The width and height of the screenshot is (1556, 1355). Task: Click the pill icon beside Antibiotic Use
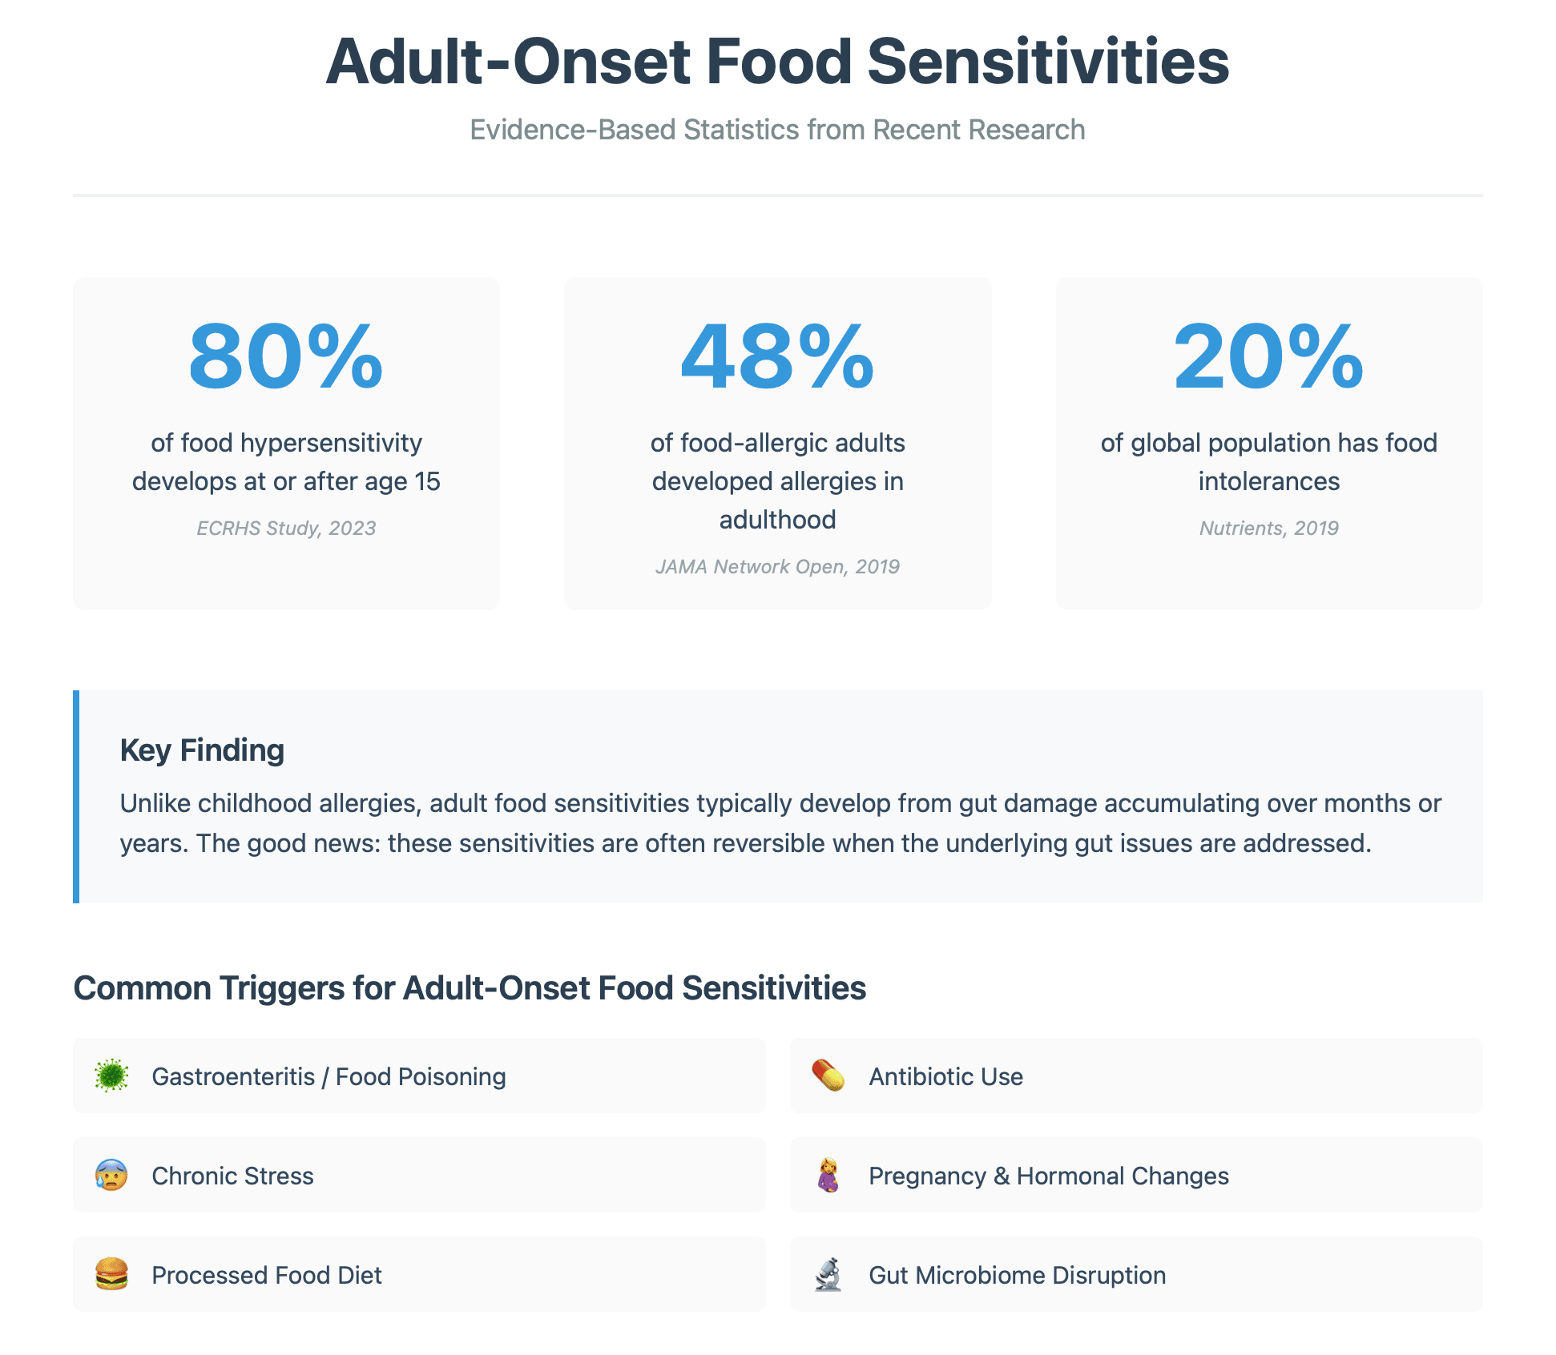(x=828, y=1076)
